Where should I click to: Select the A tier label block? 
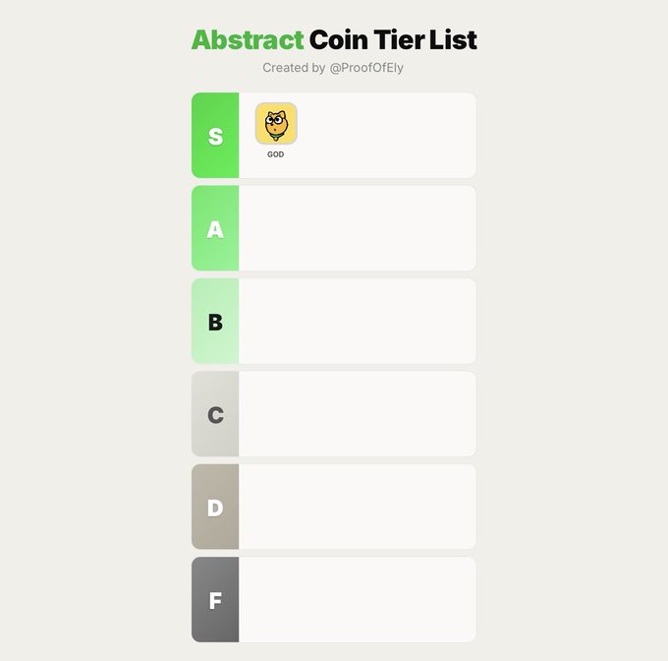point(215,228)
